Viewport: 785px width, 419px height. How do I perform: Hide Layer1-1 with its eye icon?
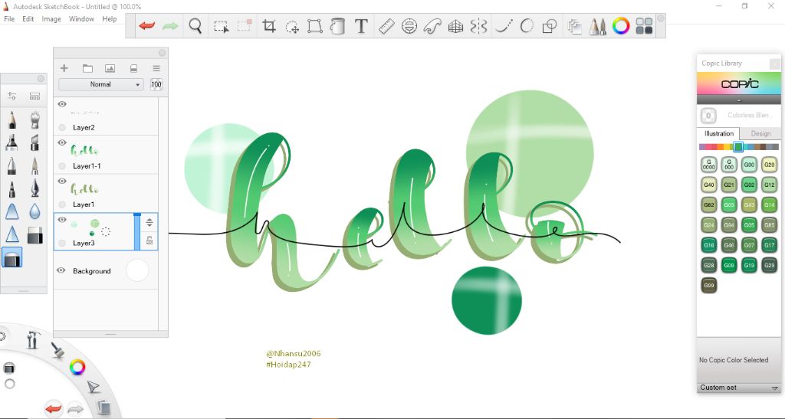(x=62, y=142)
